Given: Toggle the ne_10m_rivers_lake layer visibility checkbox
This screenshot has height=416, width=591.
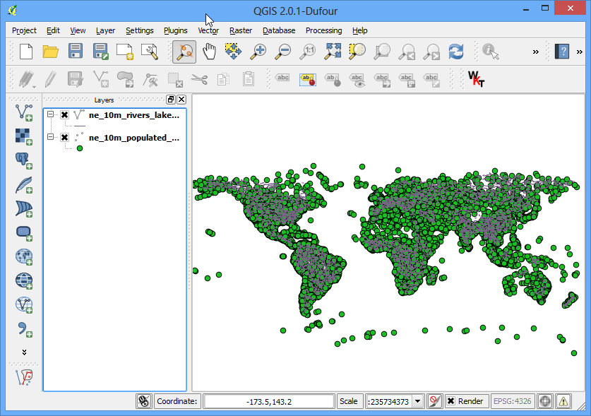Looking at the screenshot, I should pos(64,114).
